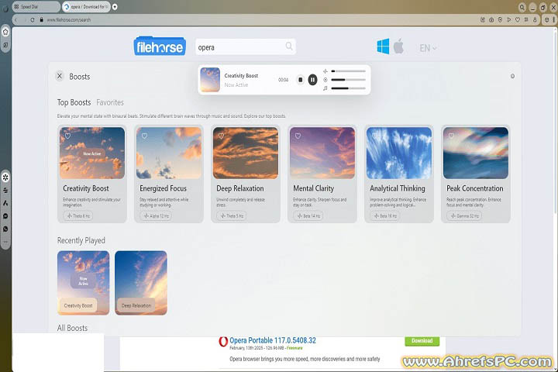Play Deep Relaxation from Recently Played

point(141,283)
